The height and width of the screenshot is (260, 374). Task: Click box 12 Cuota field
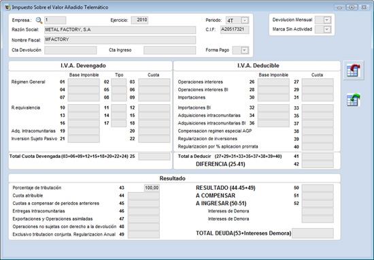(x=154, y=108)
